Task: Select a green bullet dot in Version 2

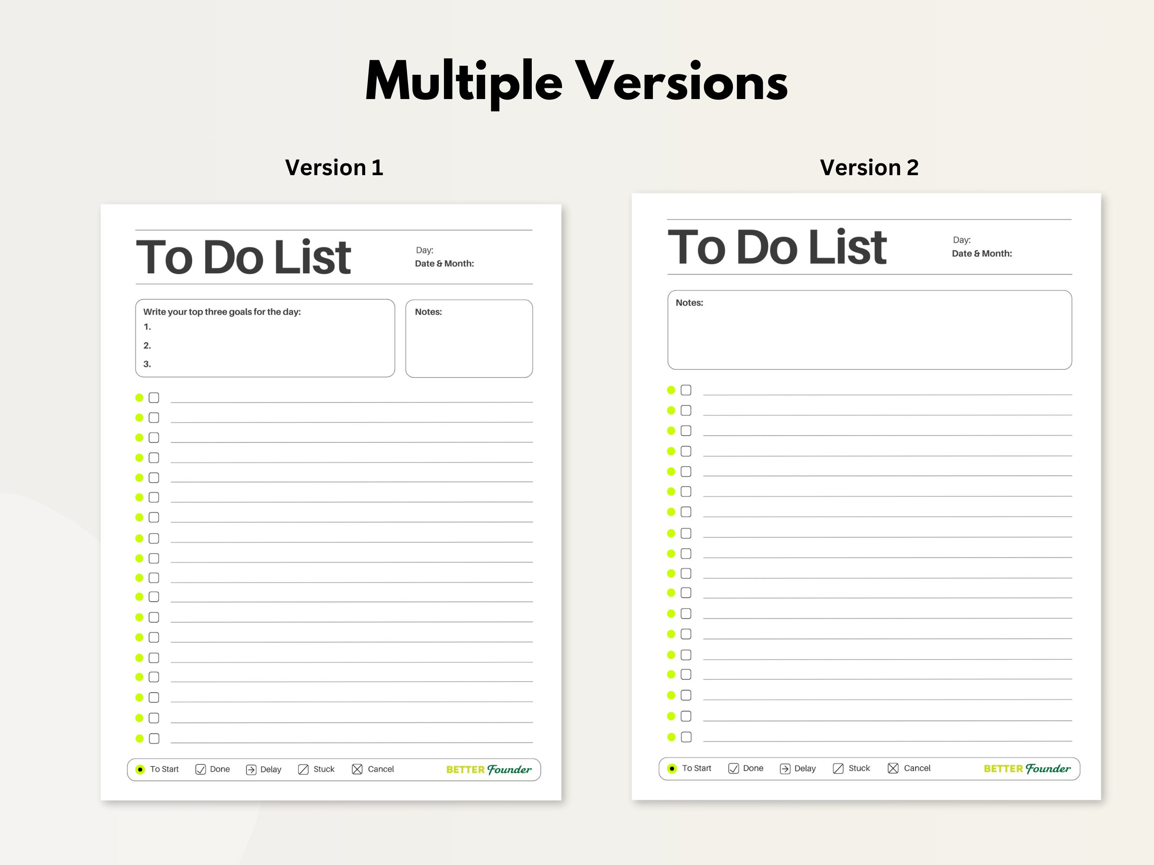Action: (671, 410)
